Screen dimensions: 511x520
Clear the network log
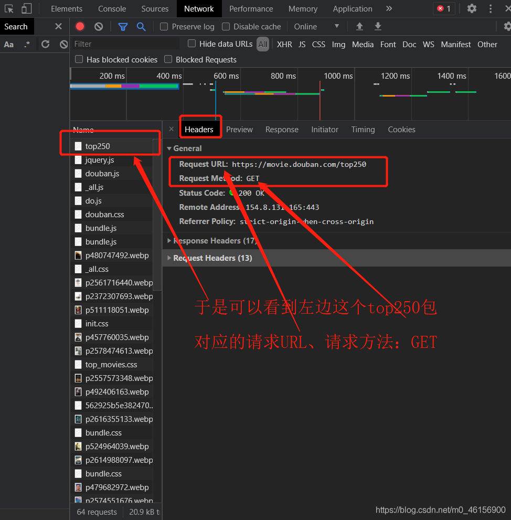[x=99, y=26]
